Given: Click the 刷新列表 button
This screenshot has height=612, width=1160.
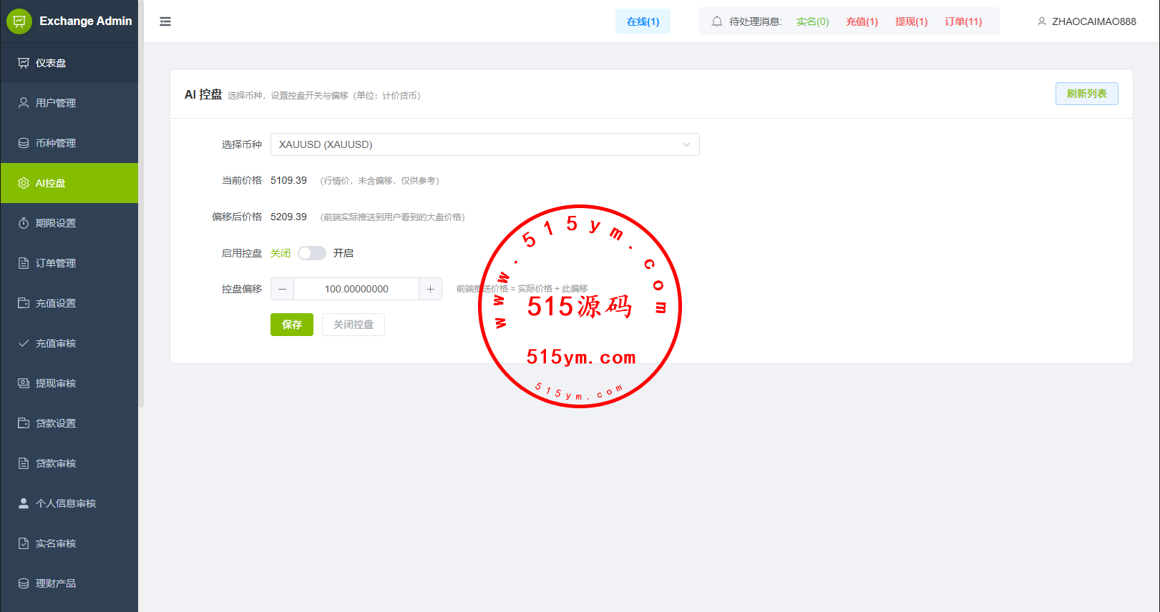Looking at the screenshot, I should coord(1086,94).
